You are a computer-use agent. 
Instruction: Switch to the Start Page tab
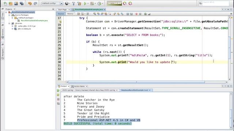[63, 9]
